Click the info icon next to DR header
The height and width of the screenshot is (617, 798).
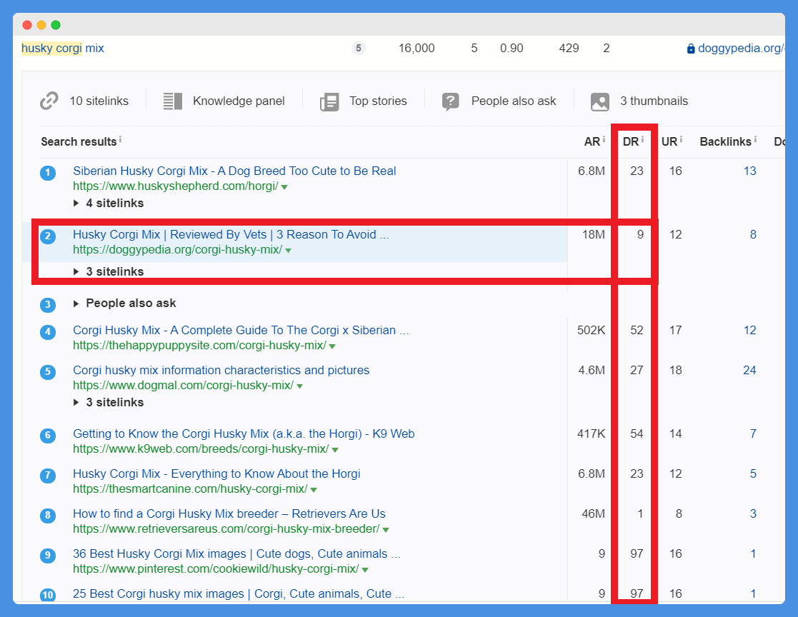642,139
